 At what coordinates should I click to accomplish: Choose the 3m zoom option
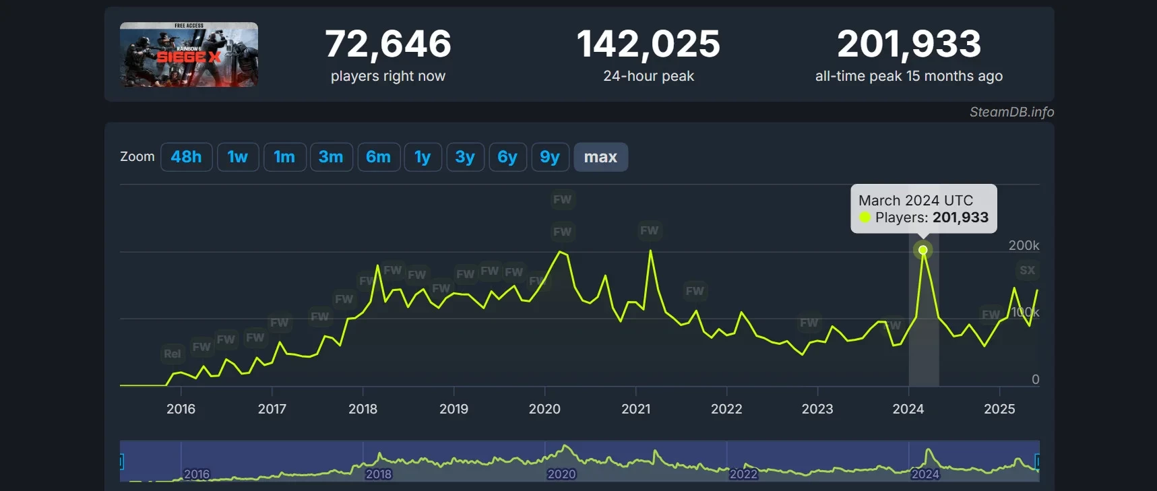click(x=331, y=157)
